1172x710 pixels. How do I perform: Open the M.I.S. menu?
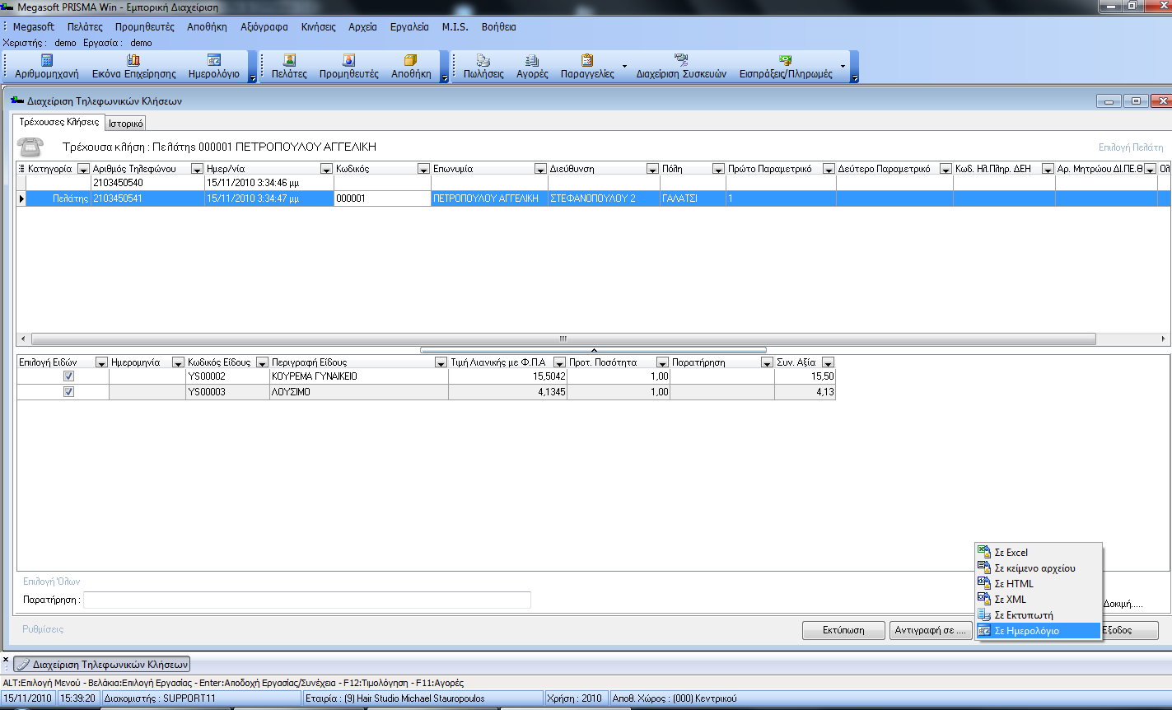coord(455,26)
